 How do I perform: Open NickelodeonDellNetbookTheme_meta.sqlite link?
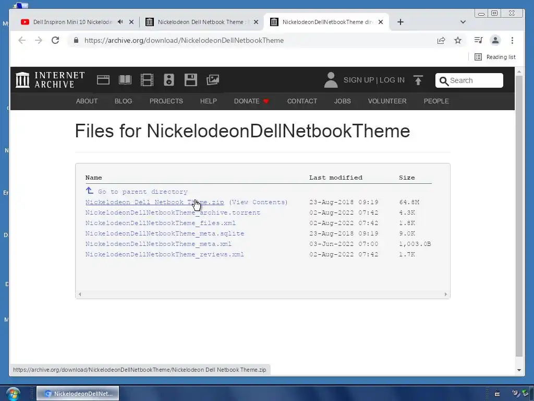[x=165, y=233]
